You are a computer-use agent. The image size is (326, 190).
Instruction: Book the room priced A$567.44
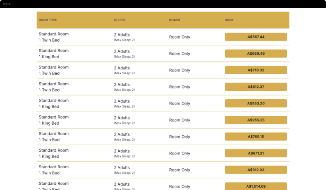(256, 37)
